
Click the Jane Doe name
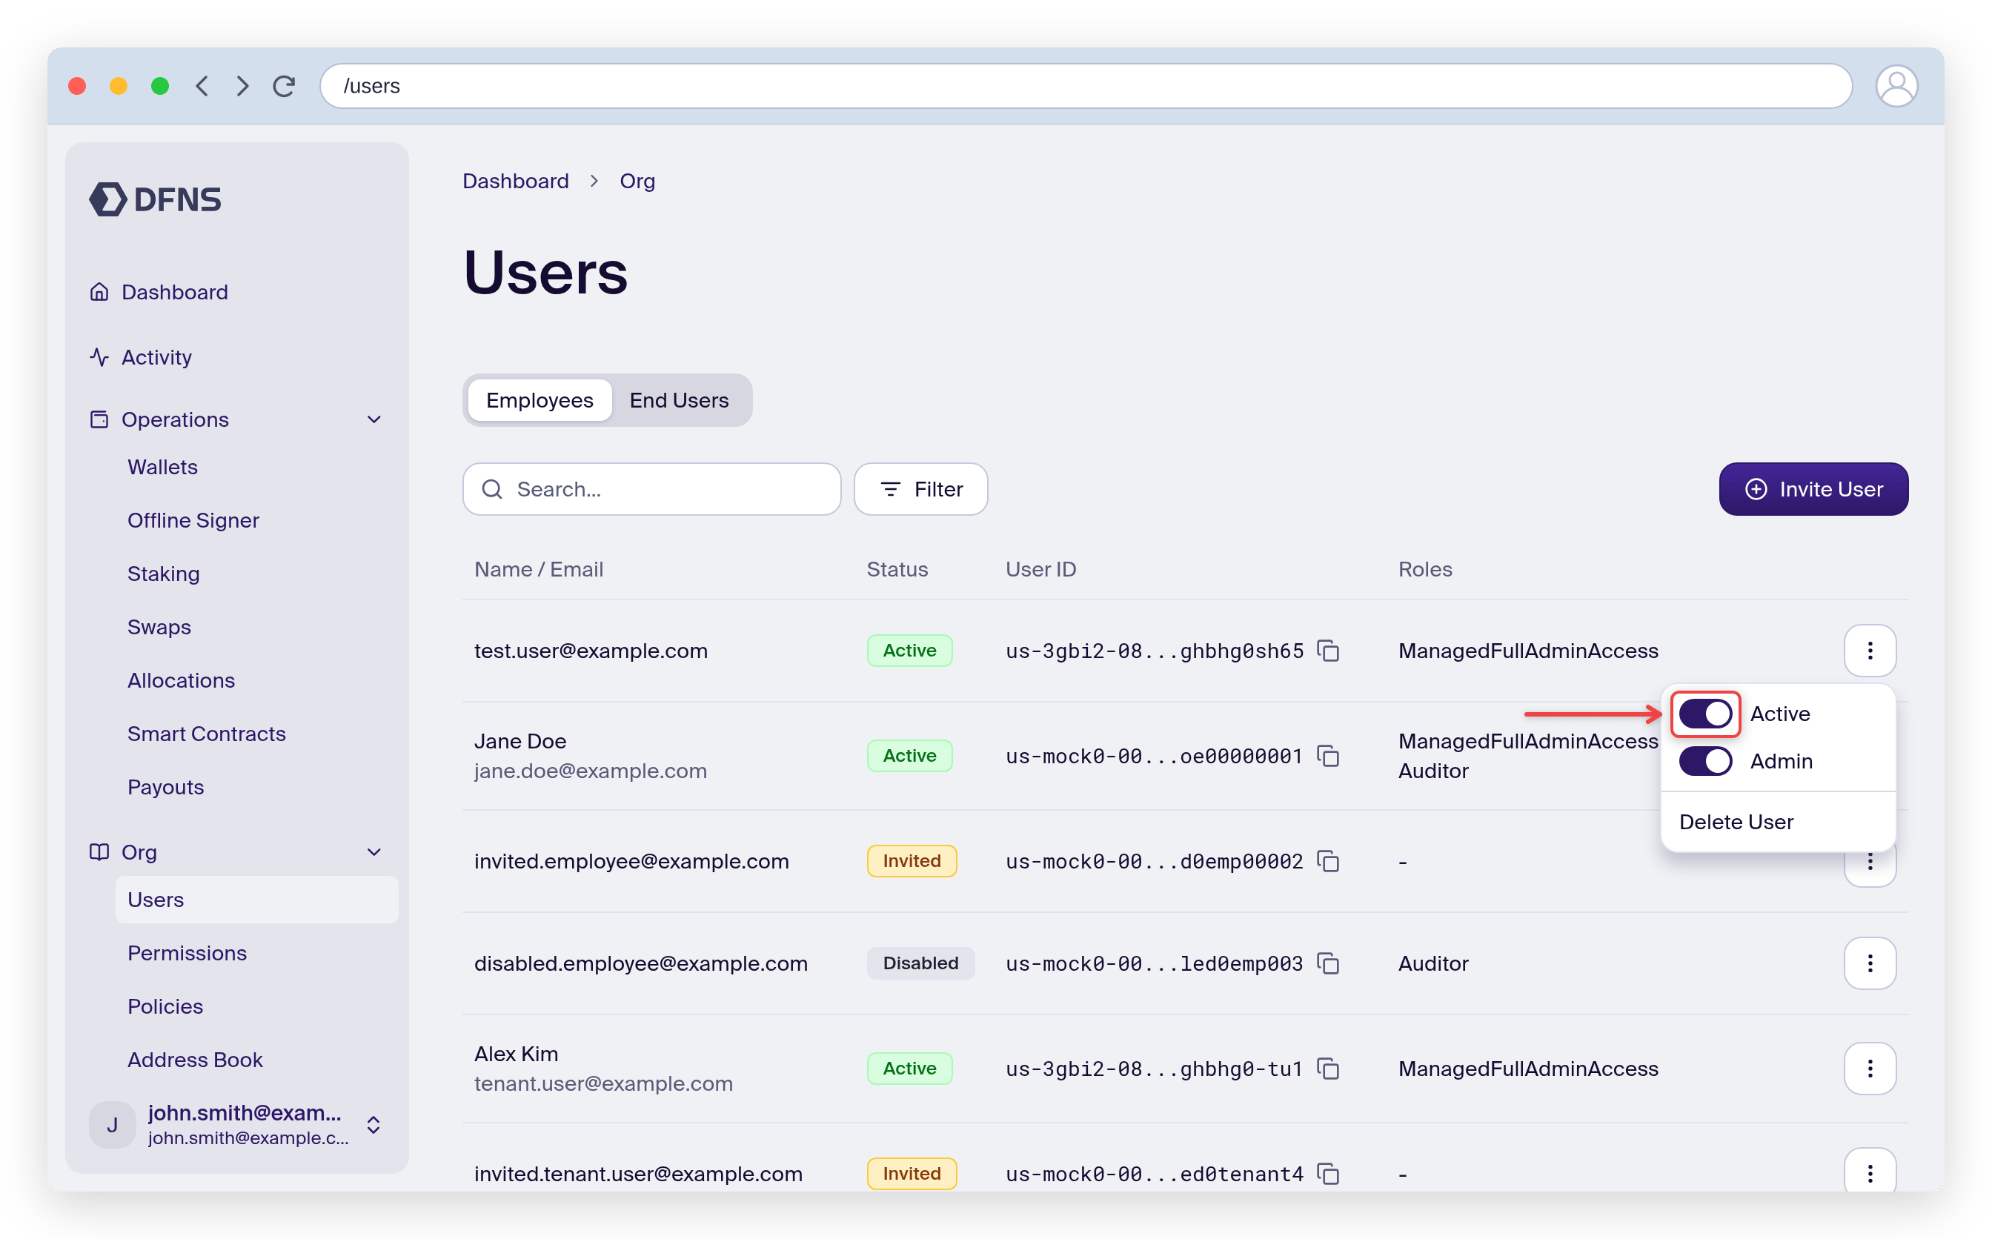point(520,741)
